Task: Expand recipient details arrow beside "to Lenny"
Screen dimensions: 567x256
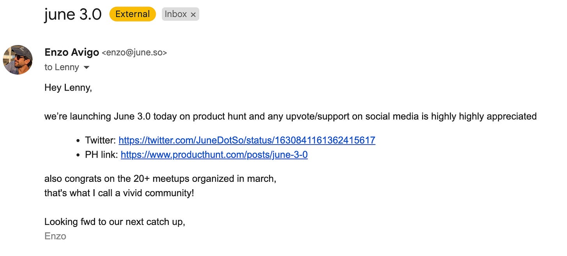Action: point(86,68)
